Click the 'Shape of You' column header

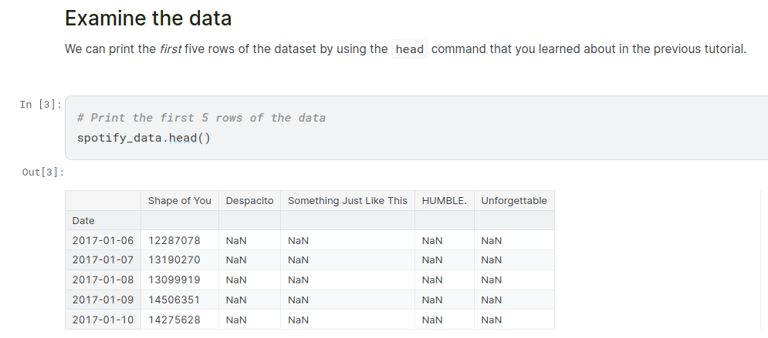(179, 201)
